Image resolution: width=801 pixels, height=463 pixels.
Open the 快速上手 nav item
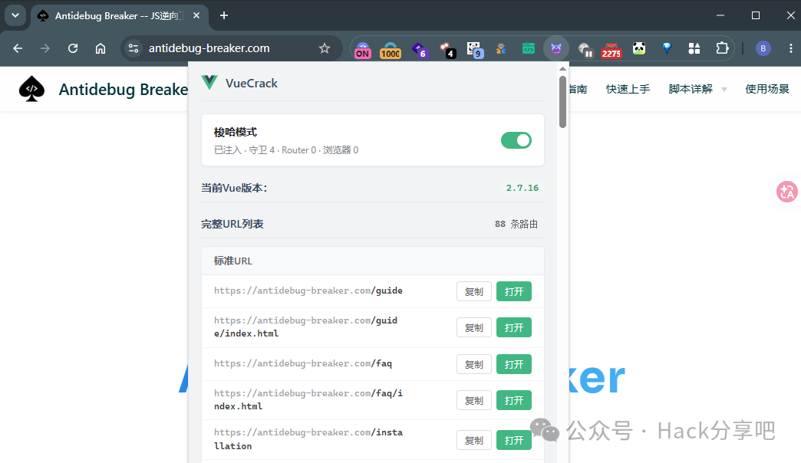(628, 89)
